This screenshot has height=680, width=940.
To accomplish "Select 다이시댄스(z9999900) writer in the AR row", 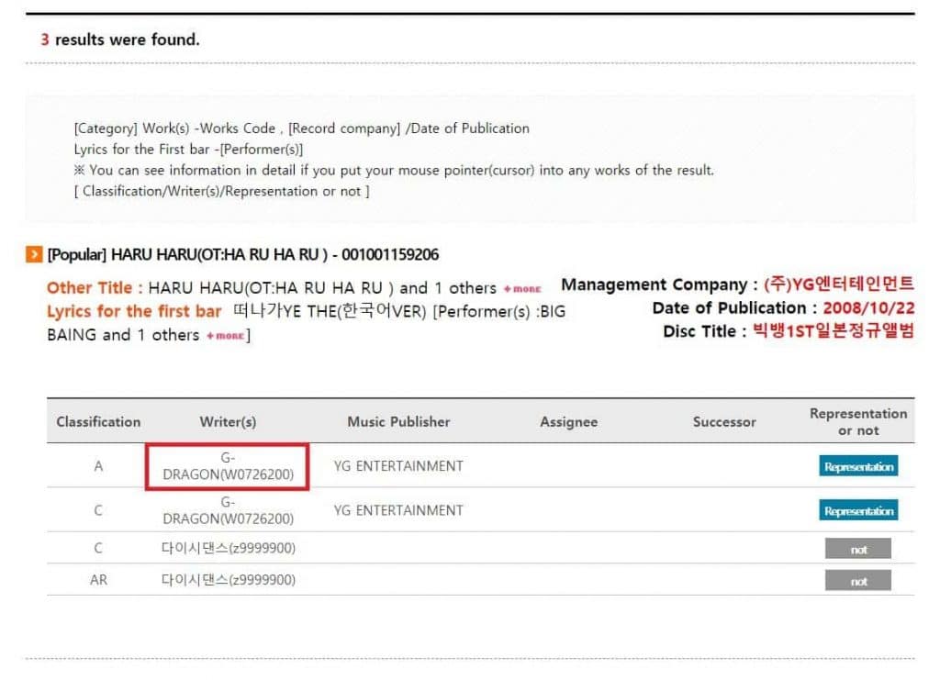I will (x=228, y=580).
